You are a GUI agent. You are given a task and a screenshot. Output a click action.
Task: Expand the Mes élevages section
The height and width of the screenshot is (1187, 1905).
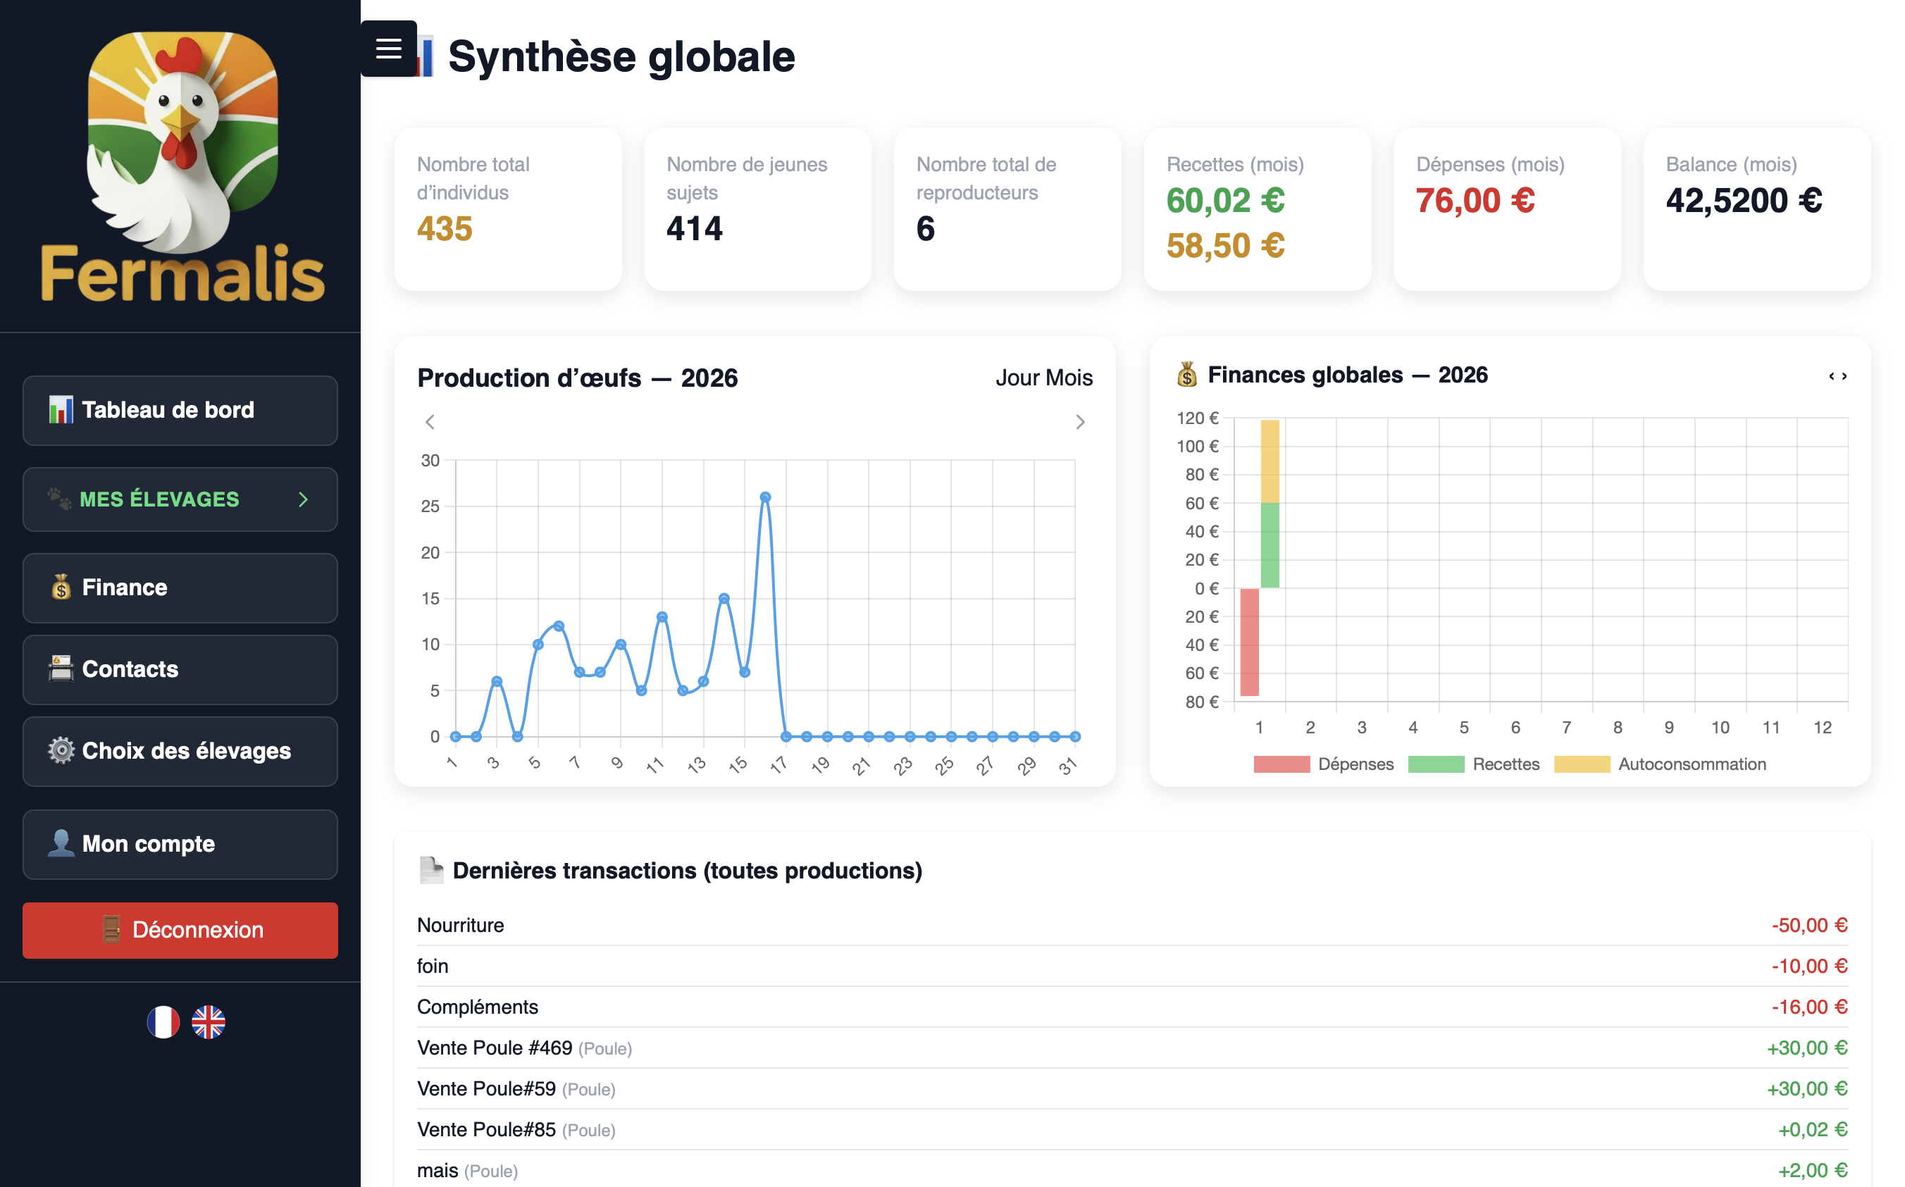304,499
